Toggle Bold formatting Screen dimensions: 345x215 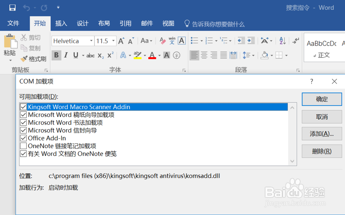click(x=56, y=55)
